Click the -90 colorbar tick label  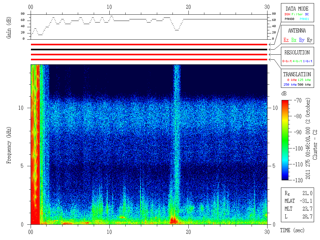pyautogui.click(x=297, y=132)
